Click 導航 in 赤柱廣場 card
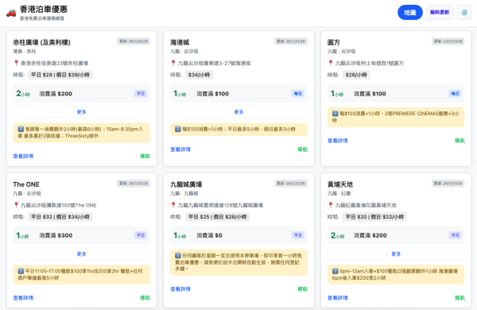Image resolution: width=477 pixels, height=310 pixels. 145,156
